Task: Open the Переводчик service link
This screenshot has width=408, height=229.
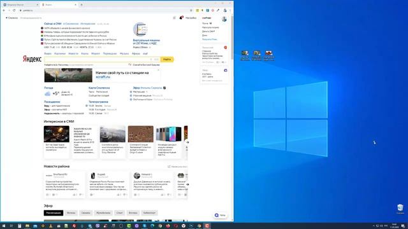Action: [x=110, y=53]
